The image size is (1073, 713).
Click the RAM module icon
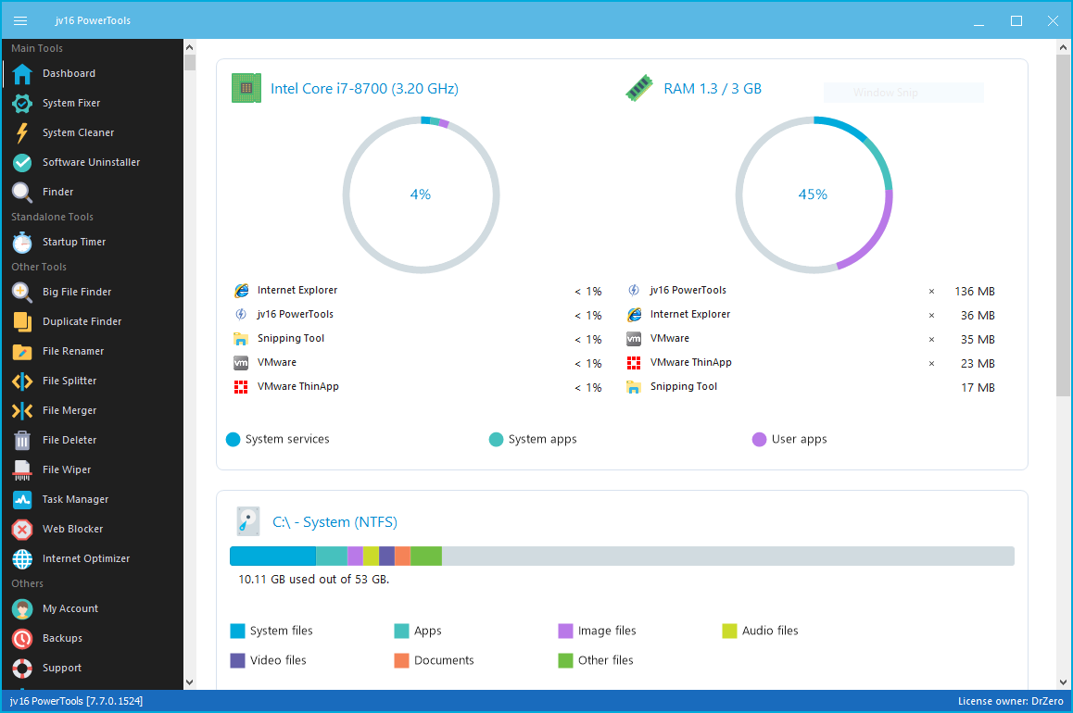[639, 88]
